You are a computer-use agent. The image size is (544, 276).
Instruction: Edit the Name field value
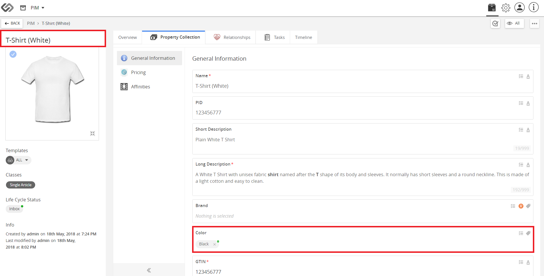pyautogui.click(x=363, y=86)
